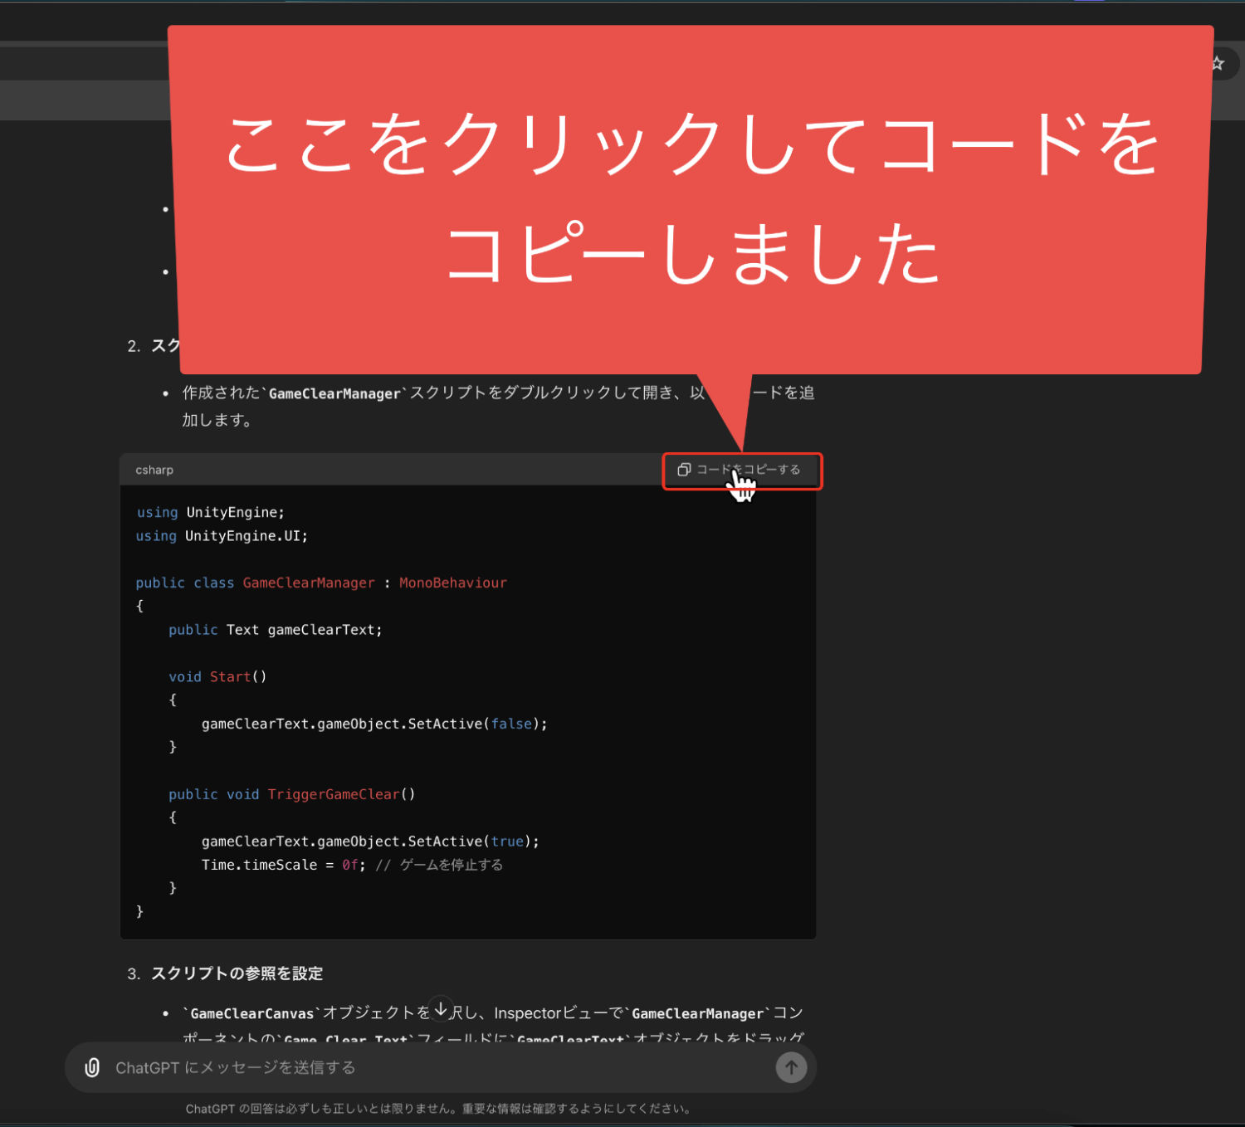This screenshot has width=1245, height=1127.
Task: Click the SetActive(false) code line
Action: tap(374, 724)
